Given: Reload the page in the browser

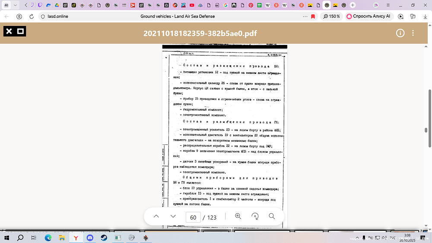Looking at the screenshot, I should pos(32,16).
